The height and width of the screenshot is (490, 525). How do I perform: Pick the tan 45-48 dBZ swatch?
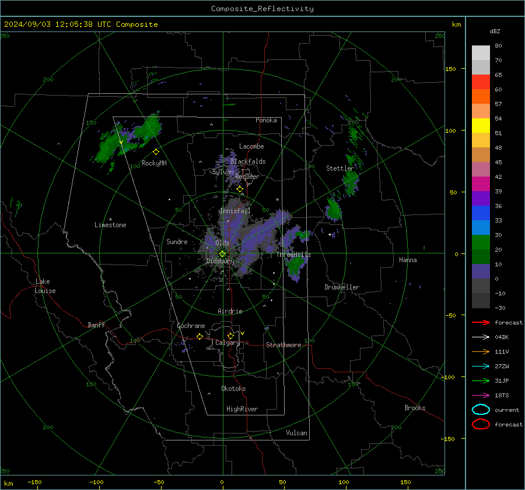tap(481, 154)
